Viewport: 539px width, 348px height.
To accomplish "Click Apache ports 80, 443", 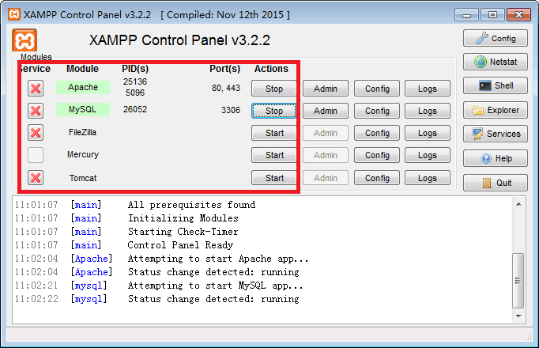I will pos(226,88).
